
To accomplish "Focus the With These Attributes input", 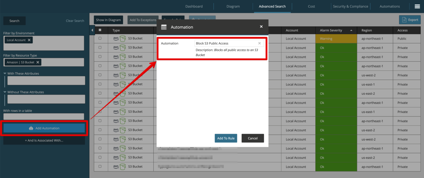I will (x=46, y=80).
